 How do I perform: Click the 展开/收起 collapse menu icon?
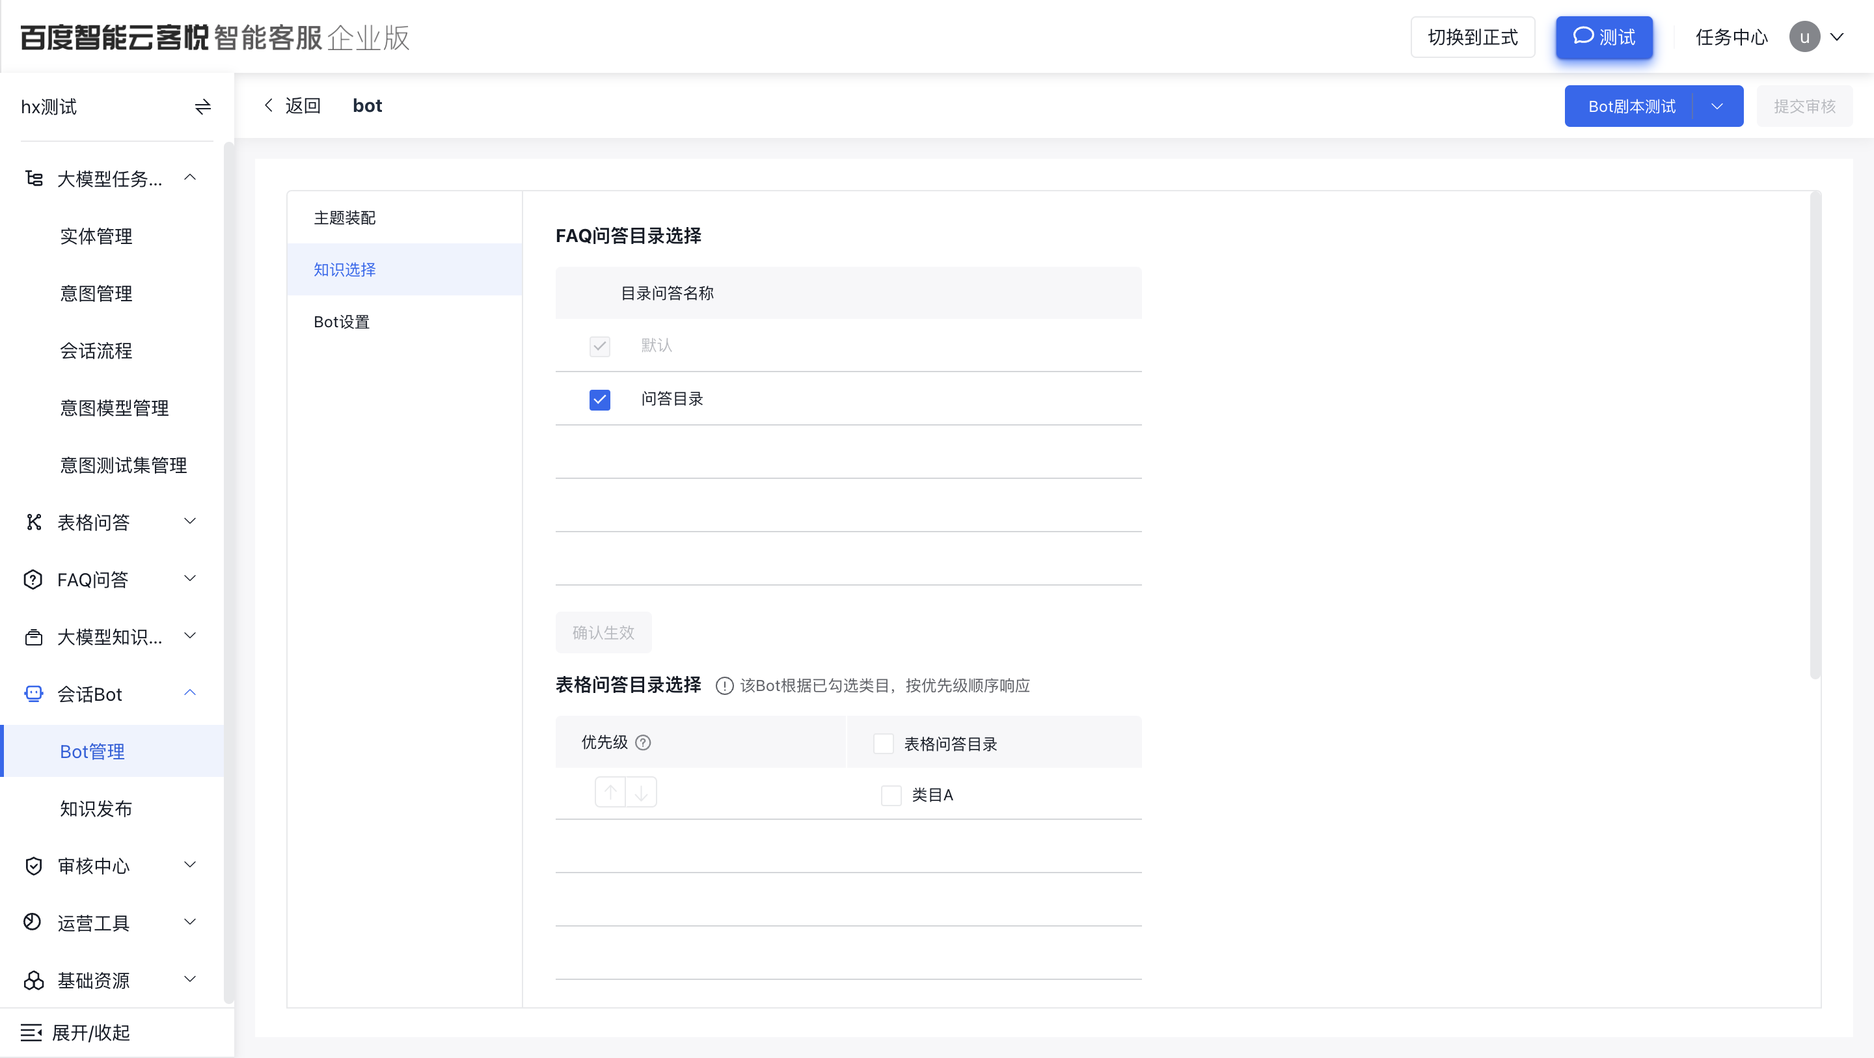pyautogui.click(x=31, y=1032)
